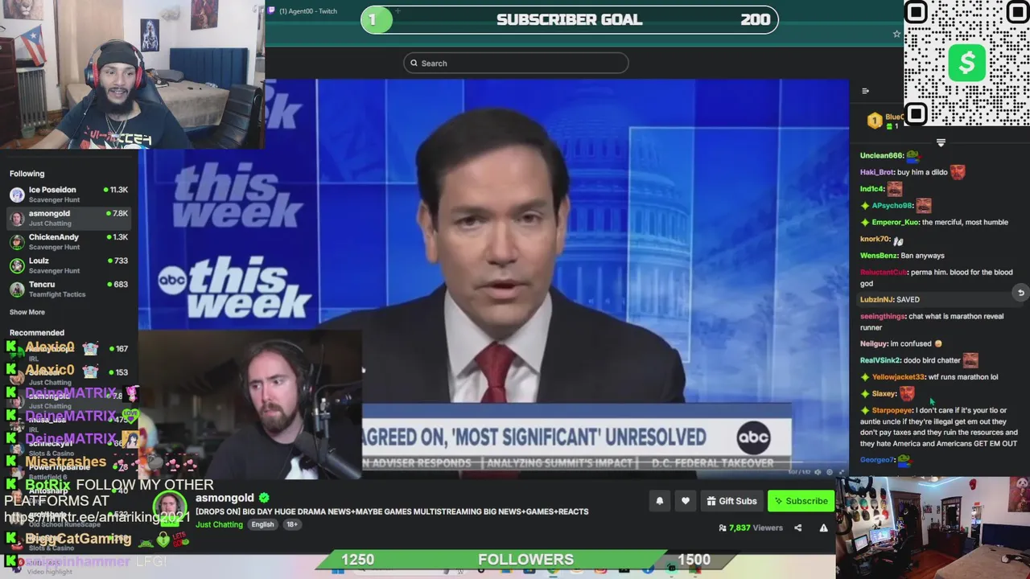Click Tencru's avatar icon
The image size is (1030, 579).
click(17, 289)
